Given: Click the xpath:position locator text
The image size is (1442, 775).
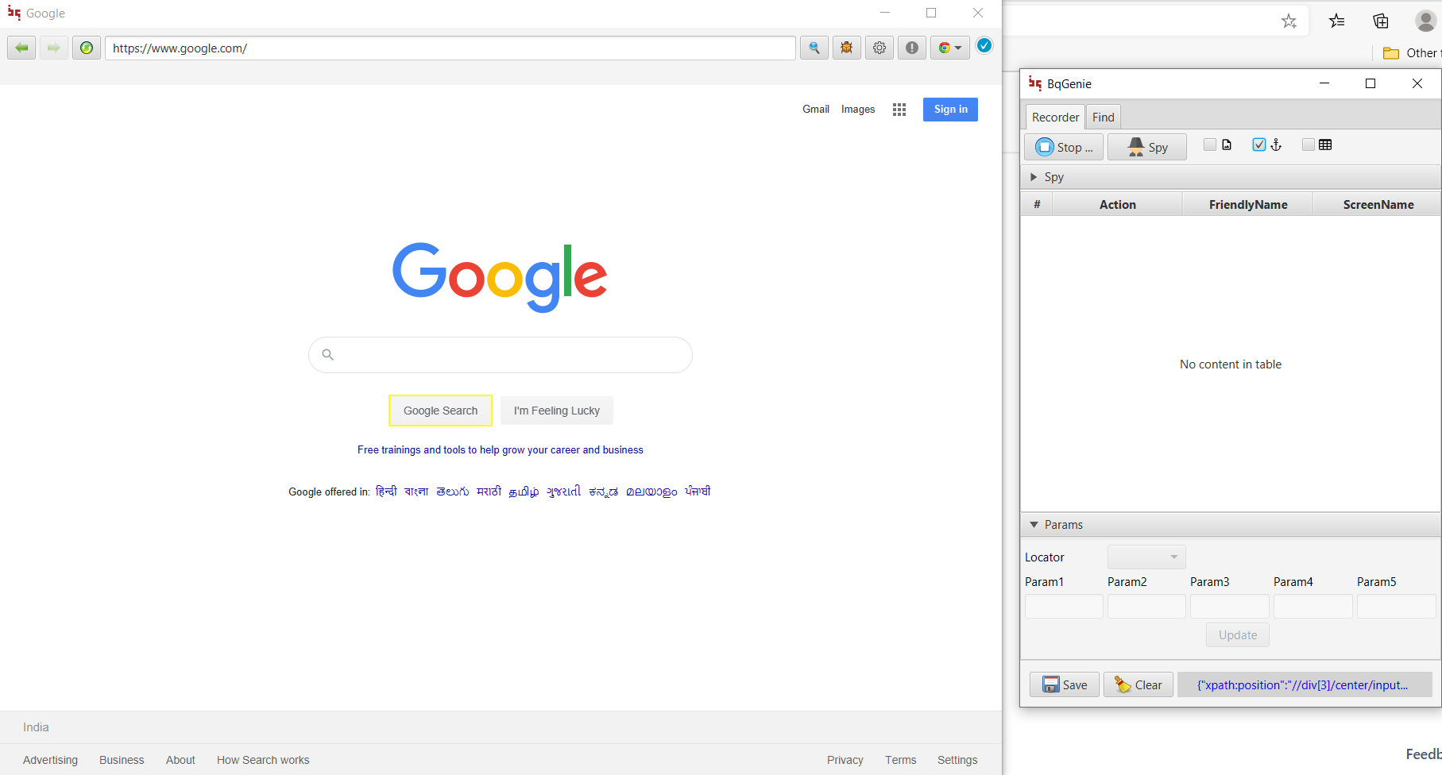Looking at the screenshot, I should [x=1302, y=684].
